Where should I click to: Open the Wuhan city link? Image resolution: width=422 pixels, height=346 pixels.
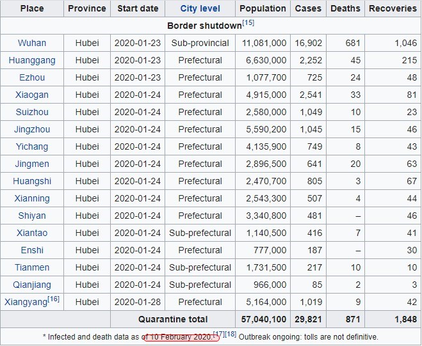(x=32, y=43)
